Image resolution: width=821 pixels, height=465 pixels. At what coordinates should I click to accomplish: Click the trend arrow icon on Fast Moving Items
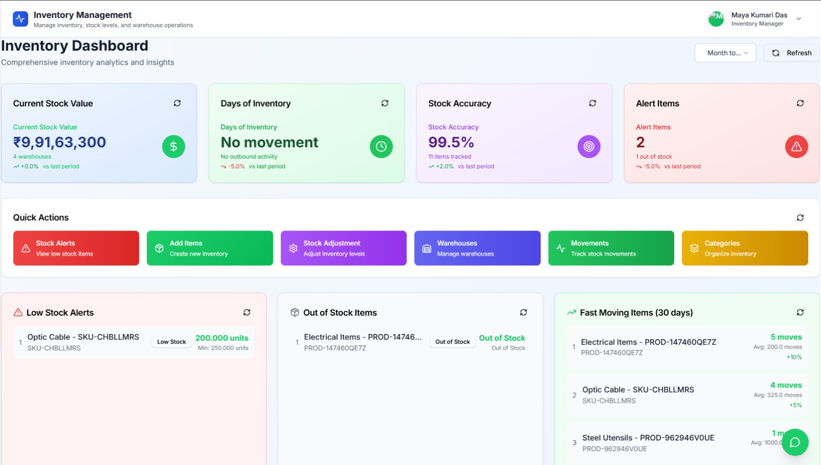(571, 312)
